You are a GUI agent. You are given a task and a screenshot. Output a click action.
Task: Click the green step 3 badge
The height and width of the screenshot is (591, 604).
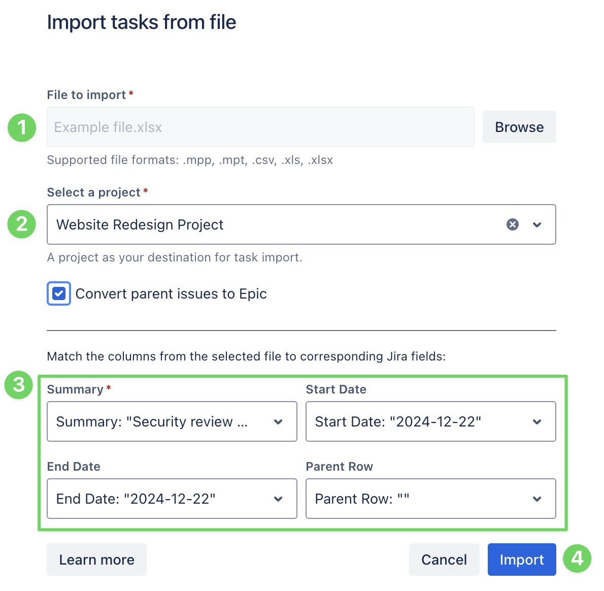tap(19, 384)
